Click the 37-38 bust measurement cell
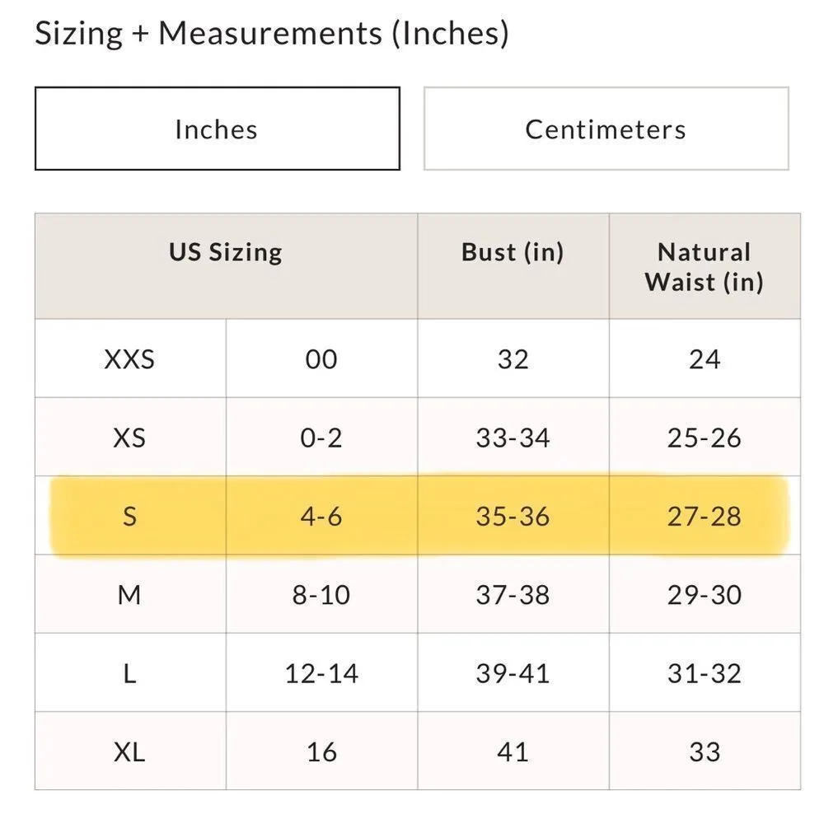This screenshot has height=824, width=824. tap(513, 595)
